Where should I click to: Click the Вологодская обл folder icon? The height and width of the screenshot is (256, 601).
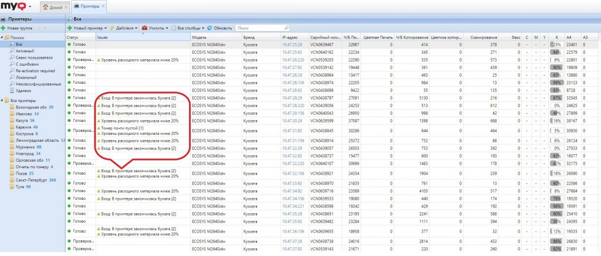coord(12,107)
